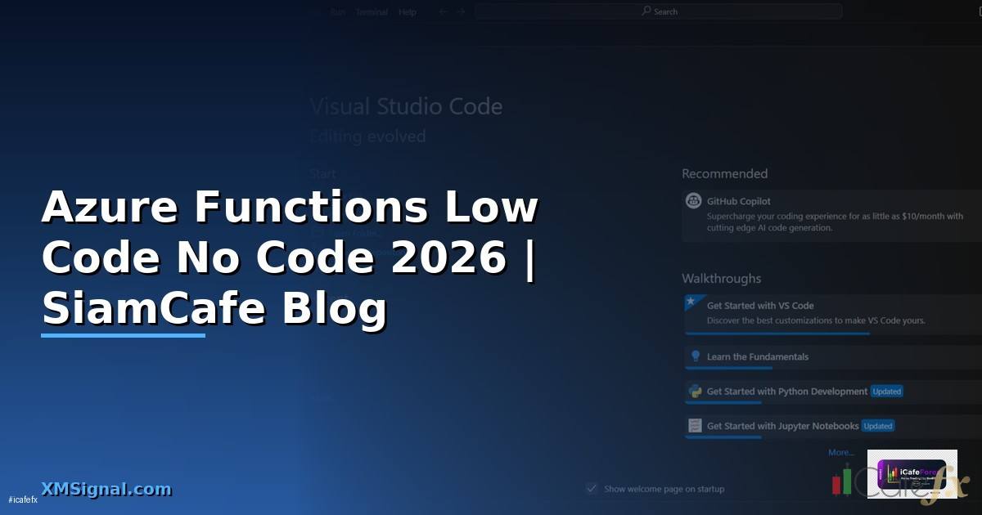
Task: Go back with the left arrow icon
Action: coord(443,11)
